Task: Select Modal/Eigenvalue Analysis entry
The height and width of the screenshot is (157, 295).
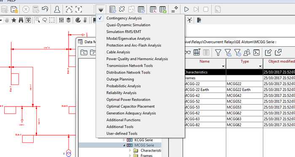Action: coord(128,38)
